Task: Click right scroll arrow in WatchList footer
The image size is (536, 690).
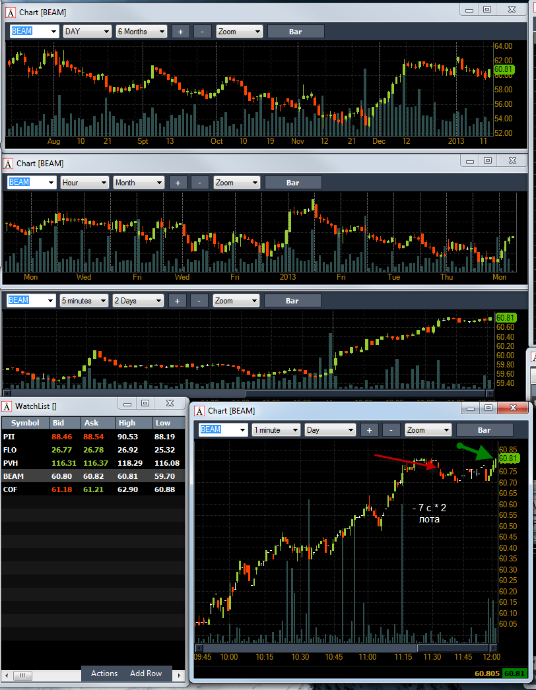Action: (x=179, y=675)
